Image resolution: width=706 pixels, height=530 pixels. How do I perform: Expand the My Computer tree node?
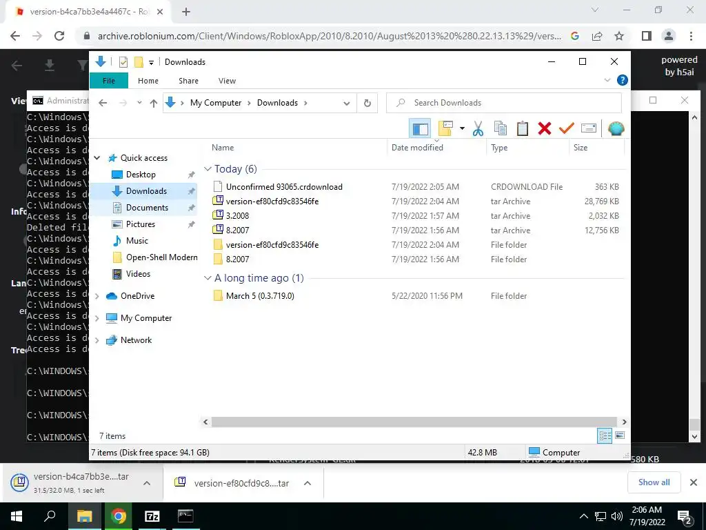pyautogui.click(x=97, y=318)
